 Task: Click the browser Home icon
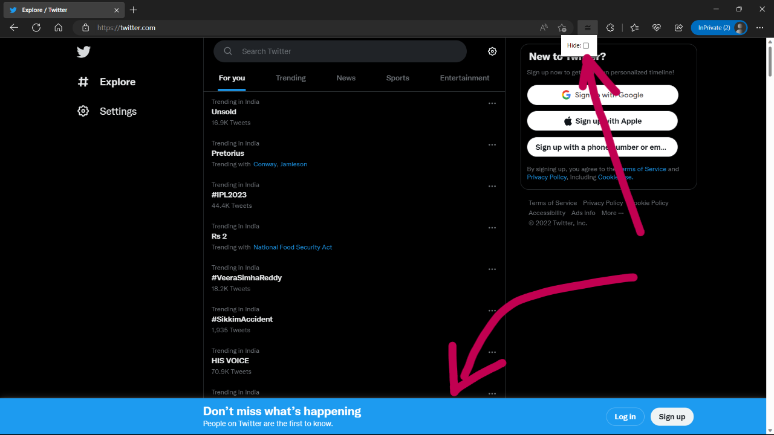[57, 27]
